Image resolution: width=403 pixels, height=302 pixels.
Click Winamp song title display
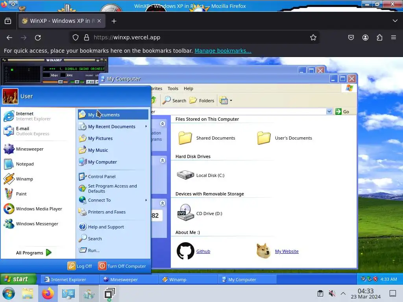[x=74, y=69]
